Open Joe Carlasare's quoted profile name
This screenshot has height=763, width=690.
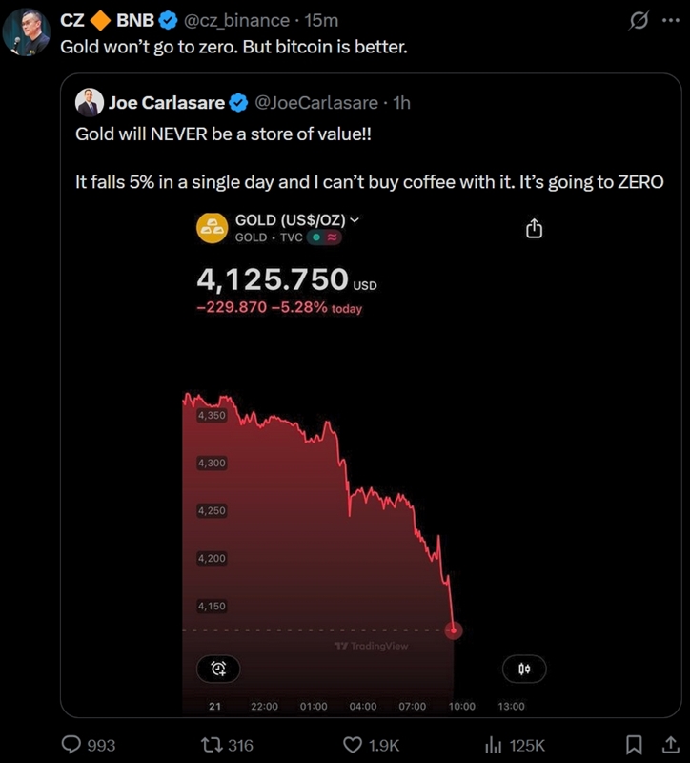tap(166, 102)
